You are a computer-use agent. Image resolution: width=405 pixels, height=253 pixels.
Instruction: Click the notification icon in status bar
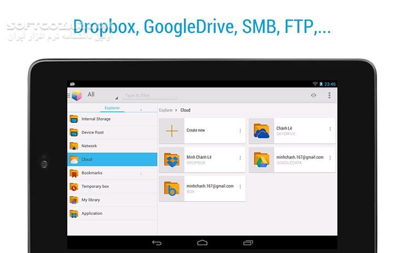coord(72,84)
